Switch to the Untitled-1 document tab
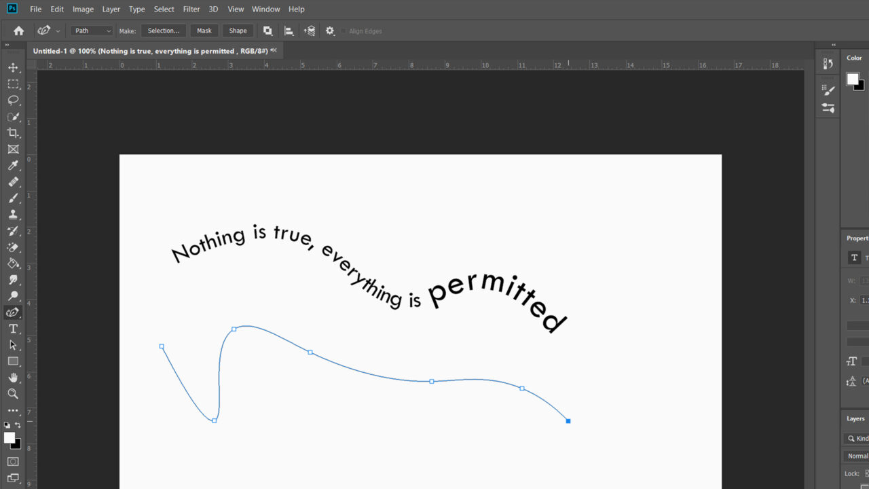This screenshot has height=489, width=869. pos(149,50)
